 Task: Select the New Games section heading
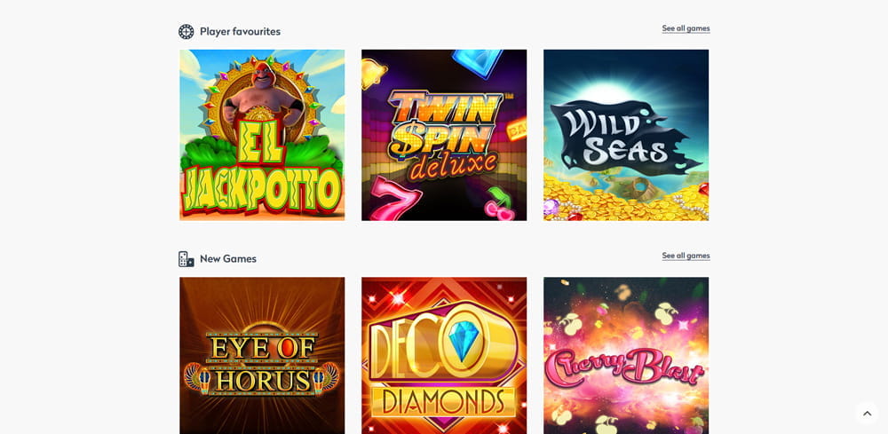pyautogui.click(x=228, y=259)
